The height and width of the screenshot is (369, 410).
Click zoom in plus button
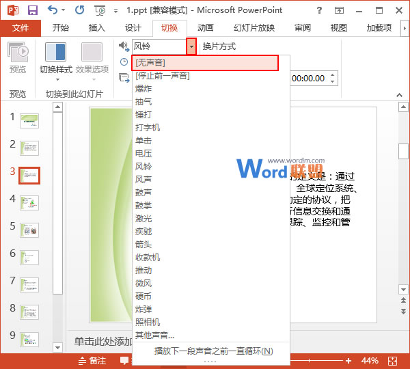[x=348, y=361]
